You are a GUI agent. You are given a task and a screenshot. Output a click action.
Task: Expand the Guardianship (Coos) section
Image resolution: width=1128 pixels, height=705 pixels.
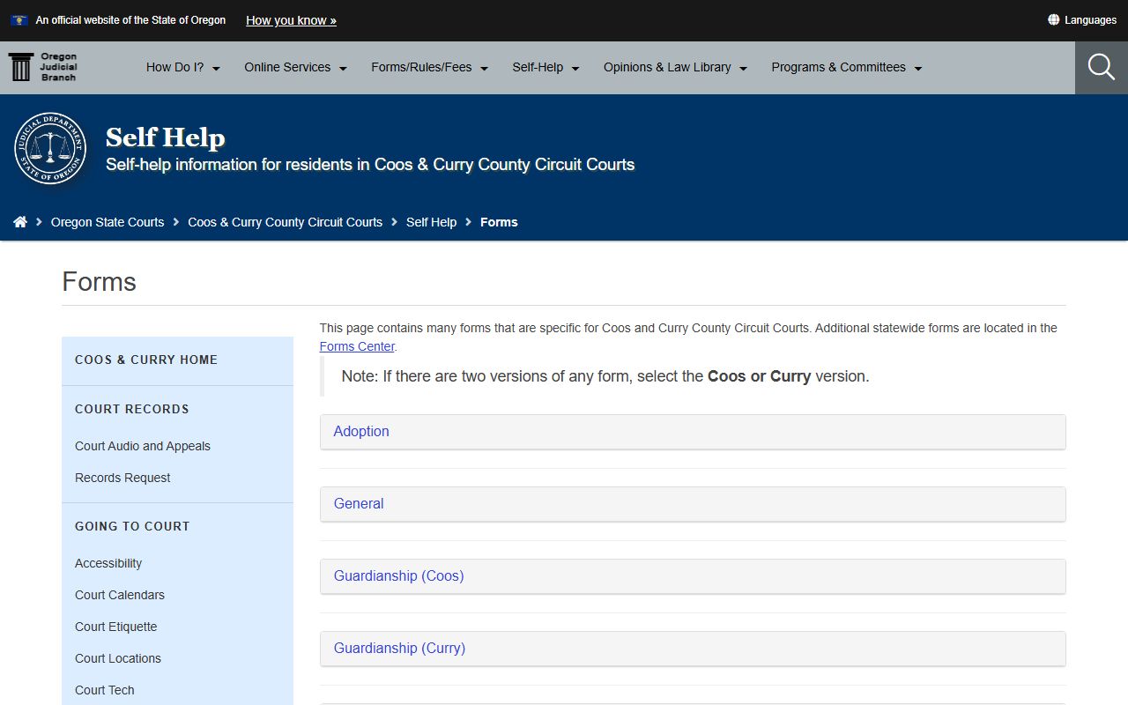693,576
